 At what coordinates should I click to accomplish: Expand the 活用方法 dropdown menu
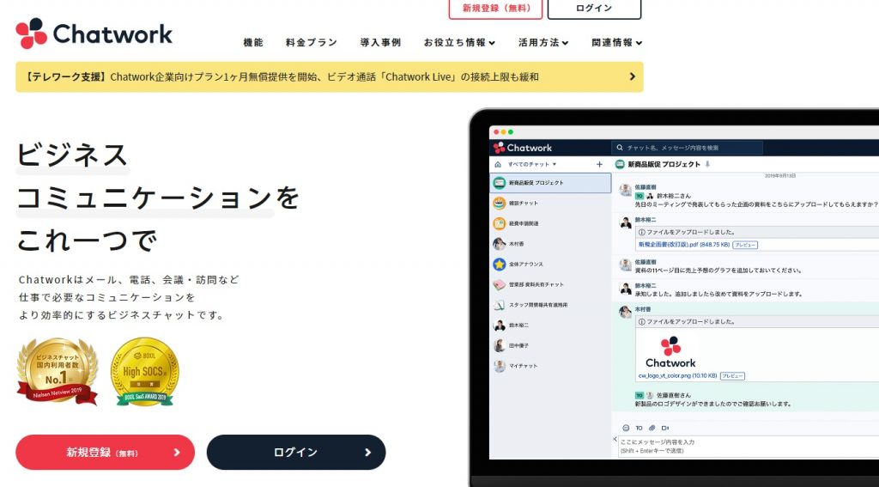(x=543, y=43)
